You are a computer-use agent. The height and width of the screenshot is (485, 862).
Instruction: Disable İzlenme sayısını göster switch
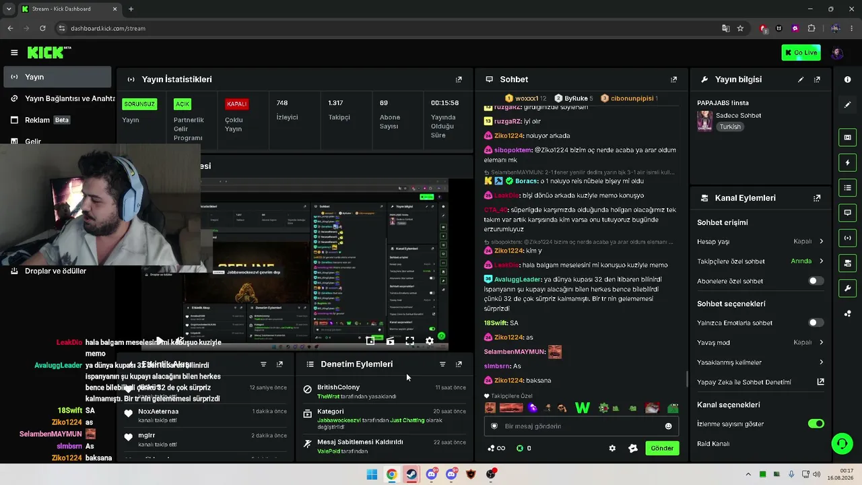[816, 424]
